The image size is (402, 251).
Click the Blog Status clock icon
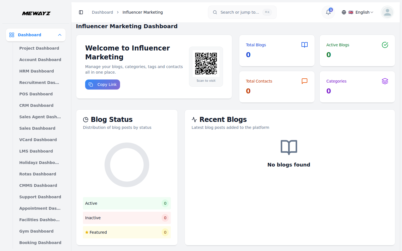tap(86, 119)
